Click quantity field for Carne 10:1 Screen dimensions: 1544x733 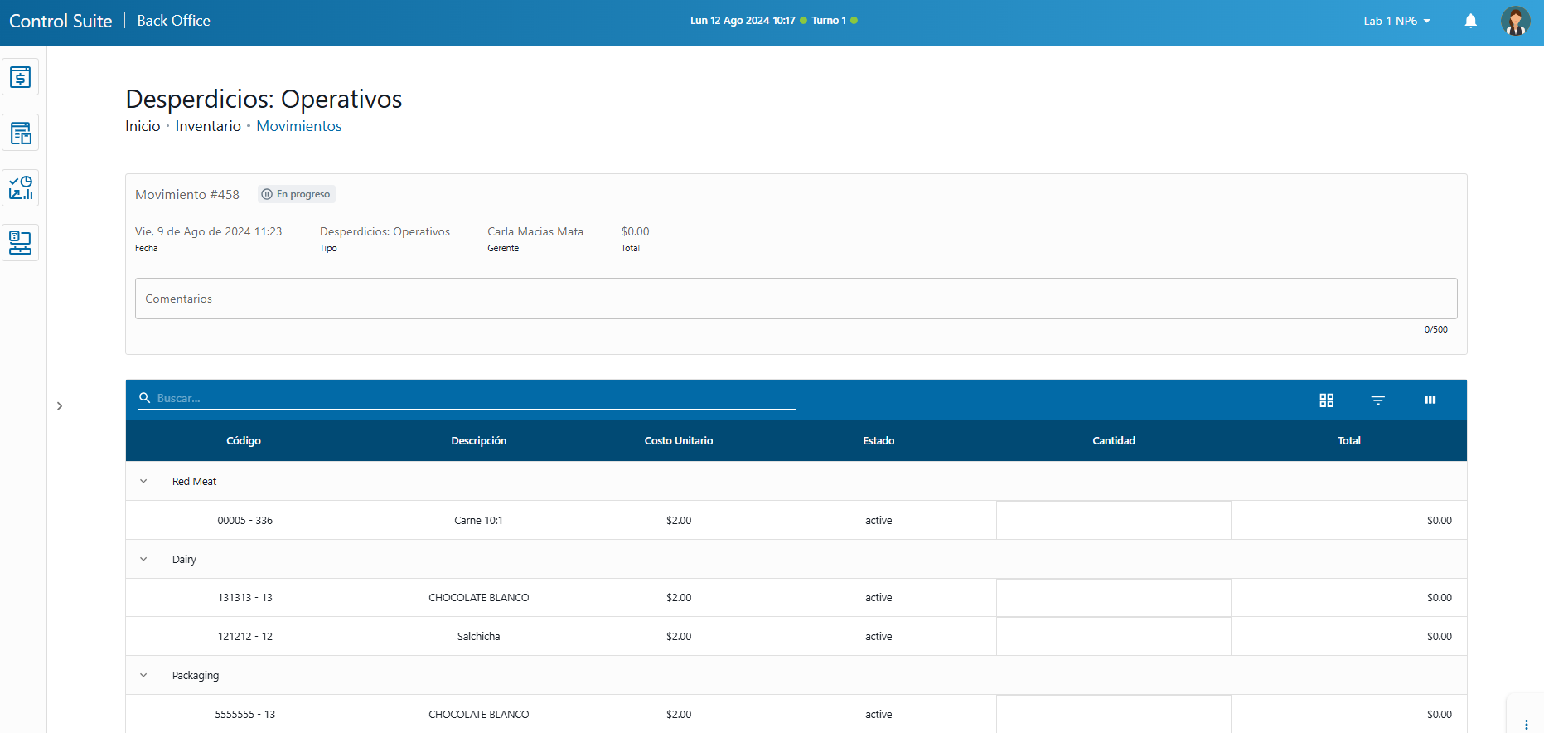(1113, 521)
